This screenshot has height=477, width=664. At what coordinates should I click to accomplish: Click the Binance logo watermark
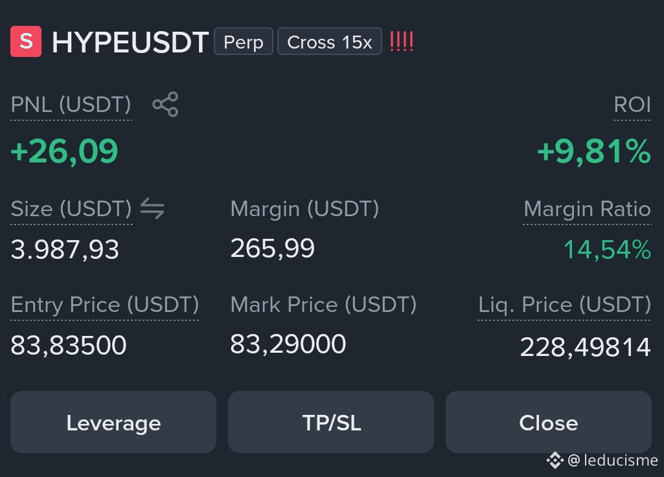[555, 460]
